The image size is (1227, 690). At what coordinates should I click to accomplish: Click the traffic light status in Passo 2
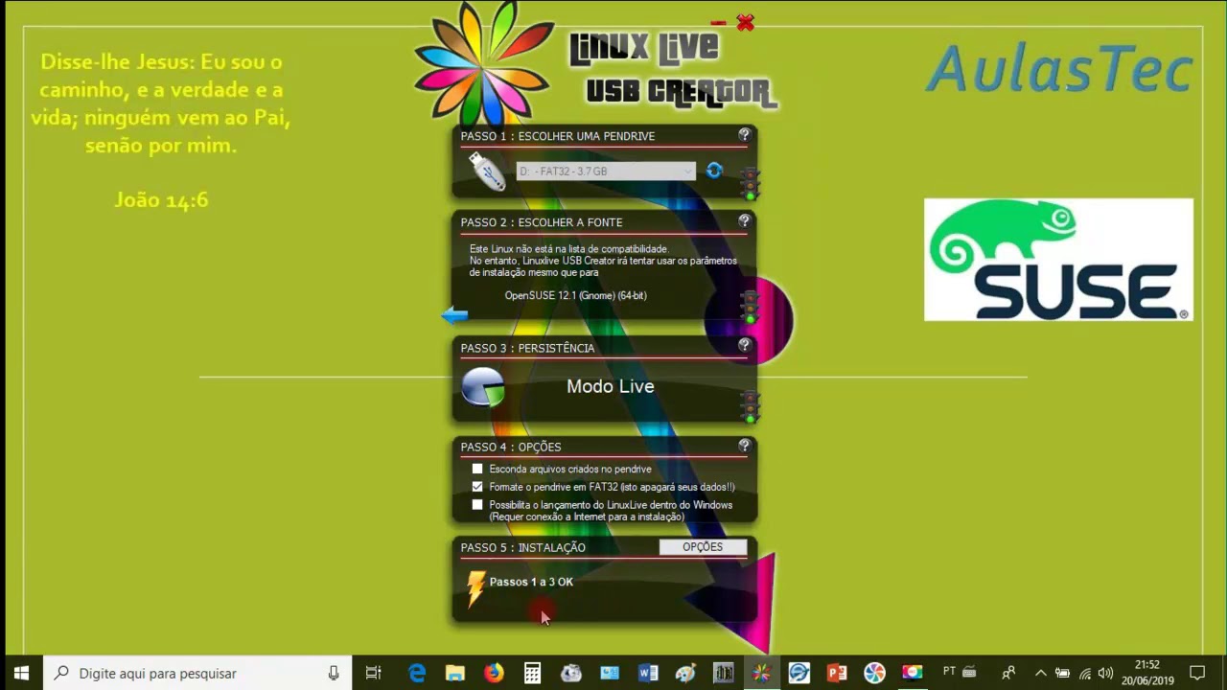pyautogui.click(x=751, y=307)
